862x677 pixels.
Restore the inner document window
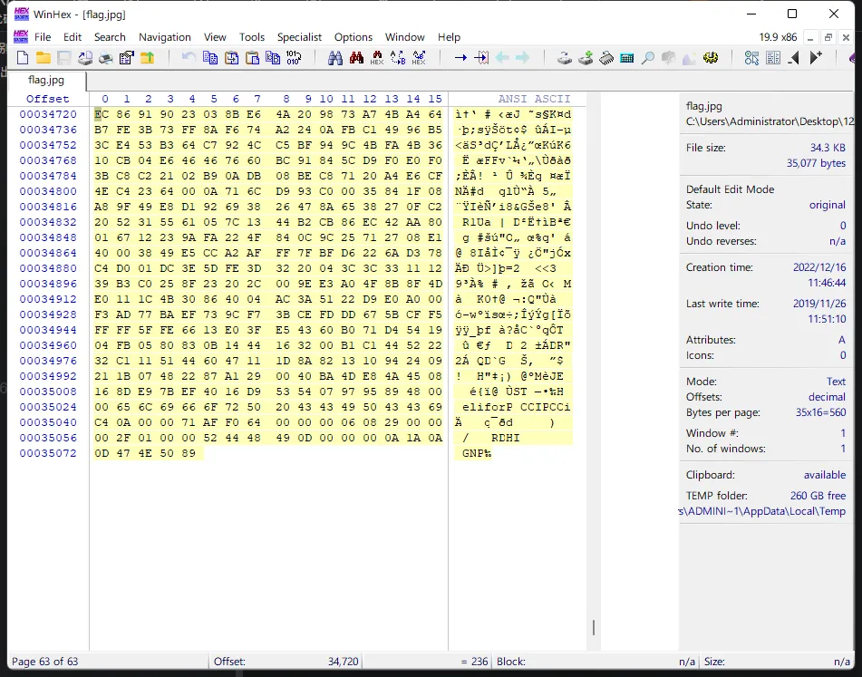coord(827,37)
